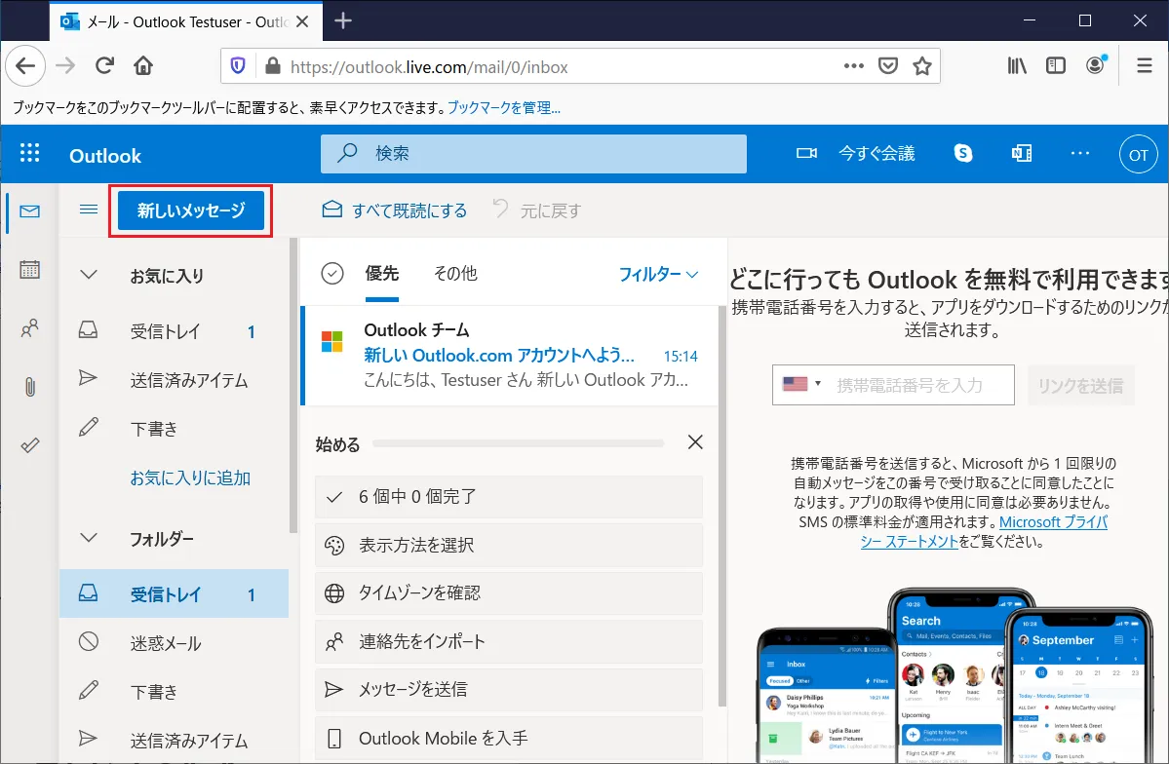Image resolution: width=1169 pixels, height=764 pixels.
Task: Open the 迷惑メール folder
Action: pyautogui.click(x=174, y=642)
